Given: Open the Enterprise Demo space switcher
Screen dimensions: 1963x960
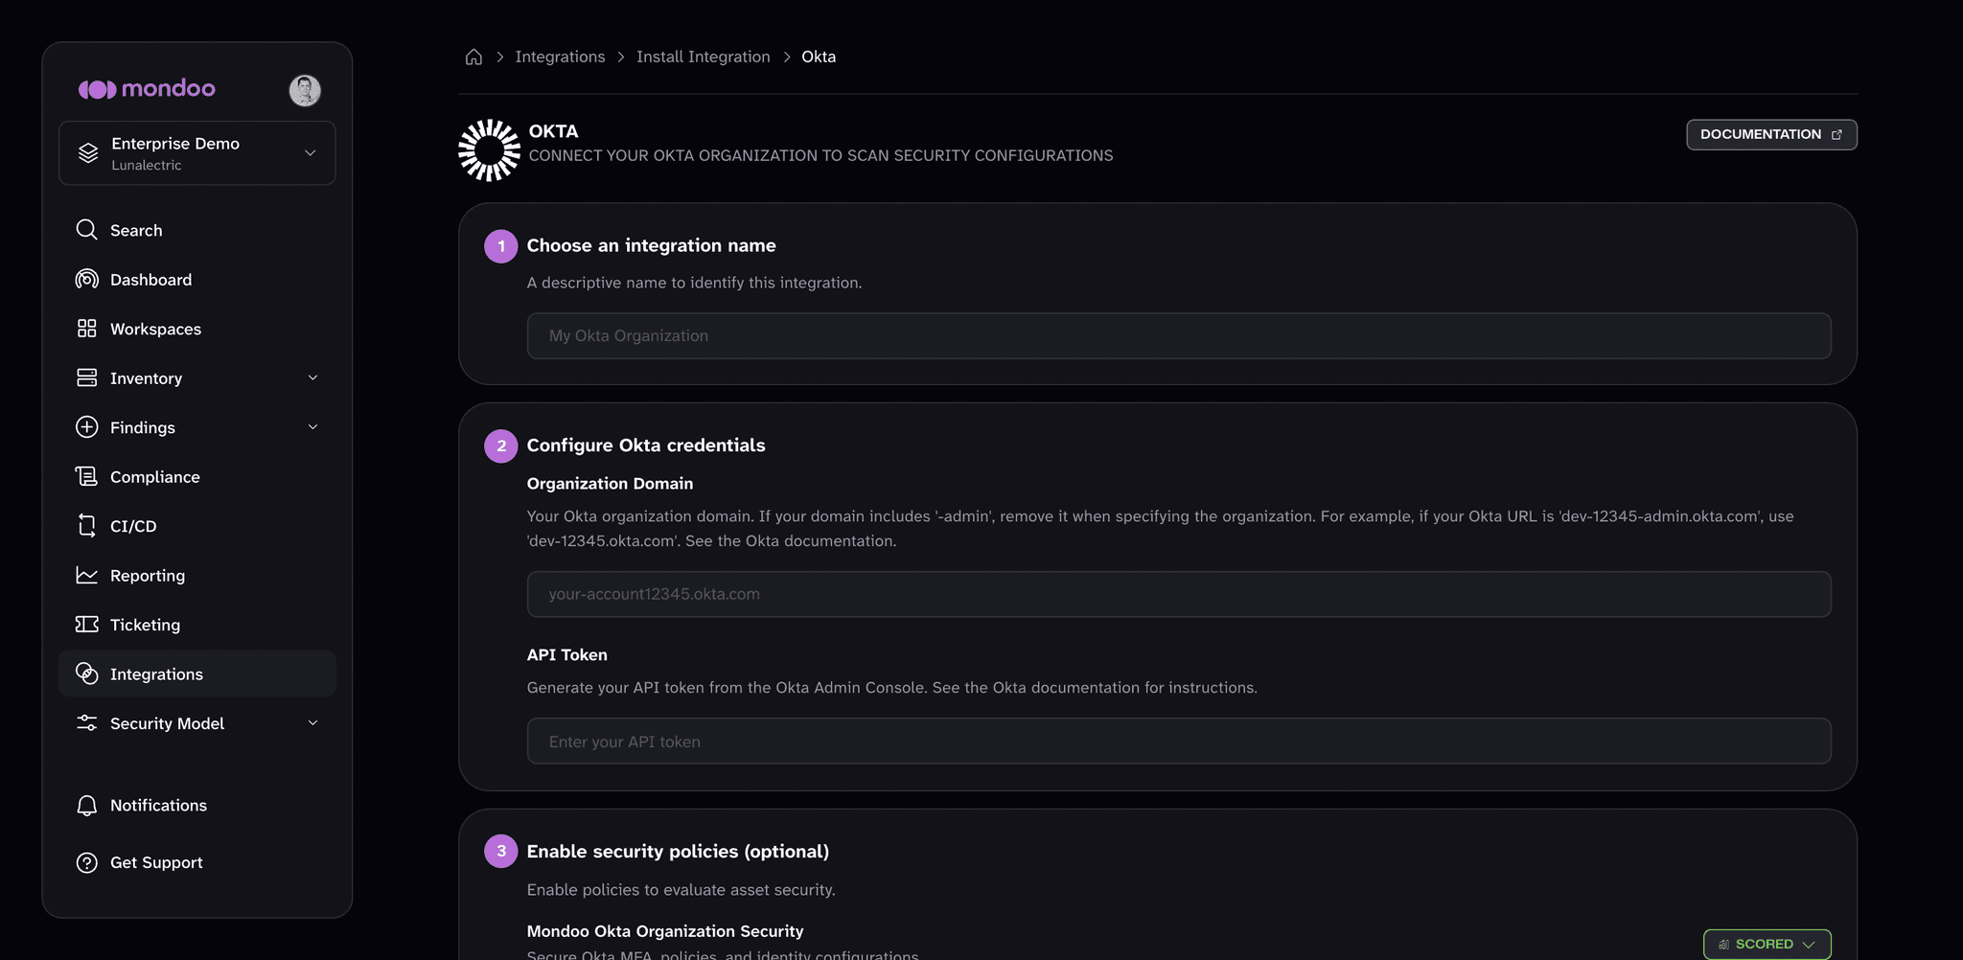Looking at the screenshot, I should click(197, 153).
